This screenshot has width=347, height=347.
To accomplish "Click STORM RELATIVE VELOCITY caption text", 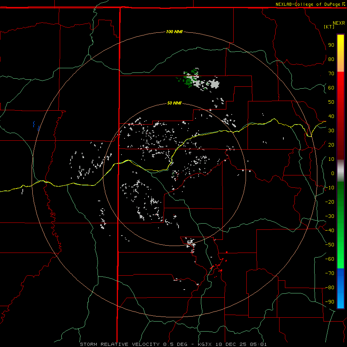I will pyautogui.click(x=120, y=344).
